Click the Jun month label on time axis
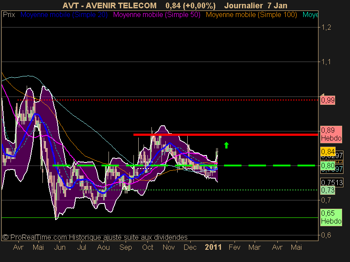Viewport: 350px width, 262px height. (x=59, y=247)
